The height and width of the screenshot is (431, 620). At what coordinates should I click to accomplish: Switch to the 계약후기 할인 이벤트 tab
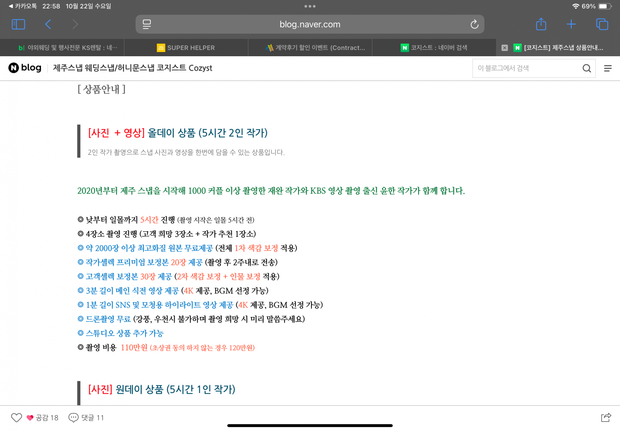(x=315, y=48)
